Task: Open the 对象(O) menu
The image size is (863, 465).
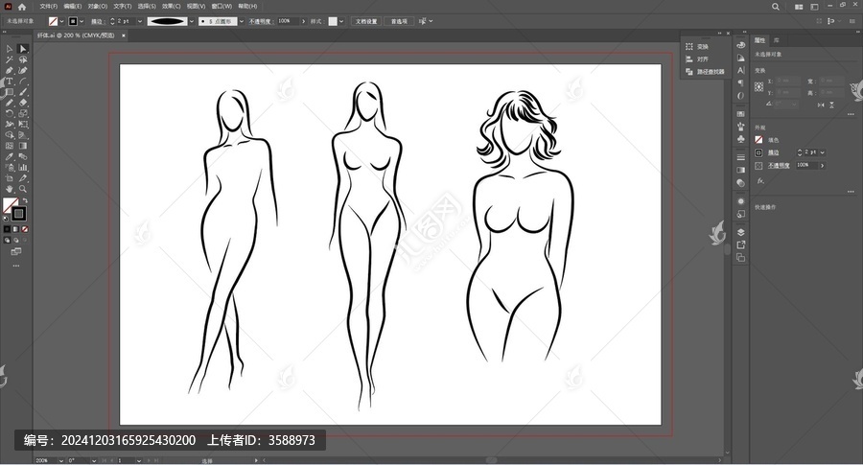Action: pyautogui.click(x=98, y=7)
